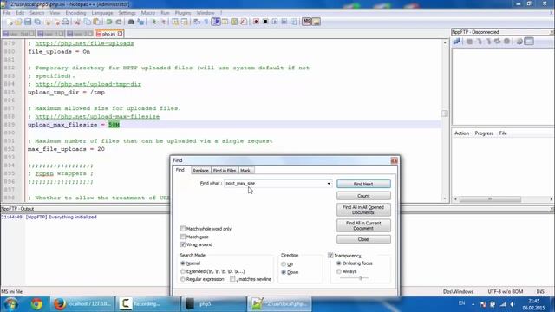Switch to the Mark tab
Viewport: 555px width, 312px height.
pos(245,171)
